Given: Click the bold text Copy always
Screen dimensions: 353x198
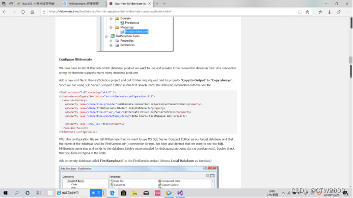Looking at the screenshot, I should (221, 80).
